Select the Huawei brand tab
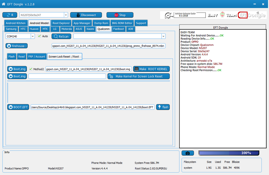The width and height of the screenshot is (269, 175). tap(34, 29)
